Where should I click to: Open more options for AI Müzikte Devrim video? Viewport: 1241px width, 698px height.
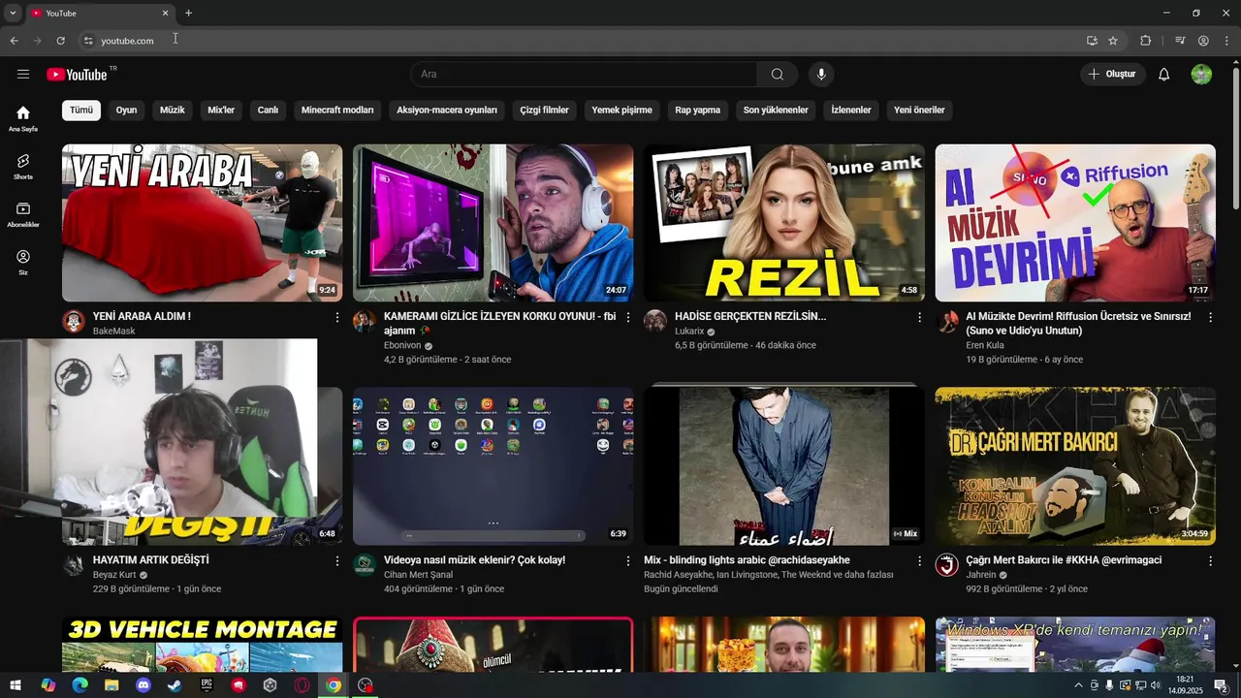(1210, 317)
